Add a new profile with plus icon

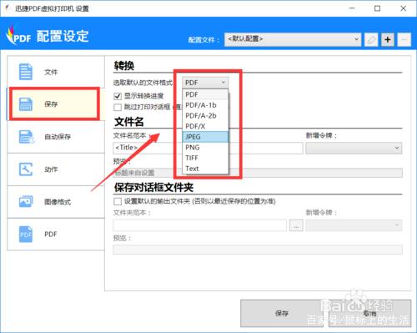coord(388,40)
